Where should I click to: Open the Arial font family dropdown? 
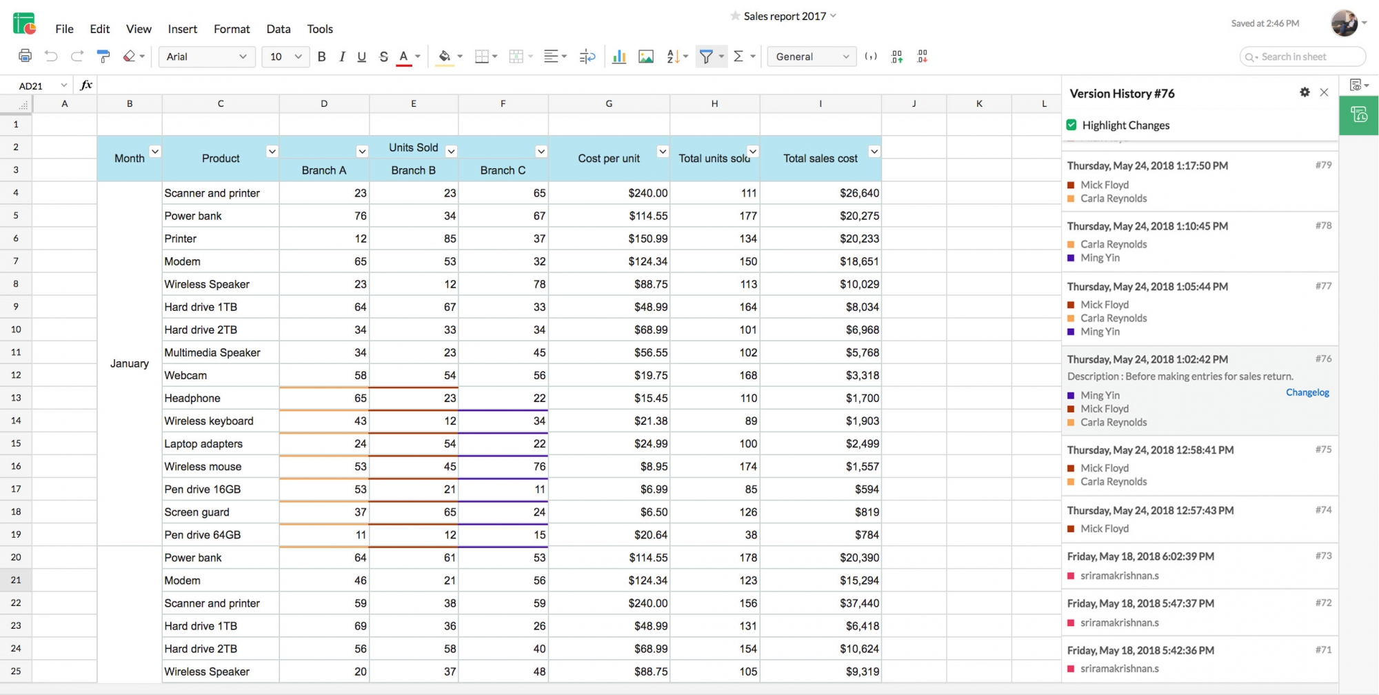(206, 57)
